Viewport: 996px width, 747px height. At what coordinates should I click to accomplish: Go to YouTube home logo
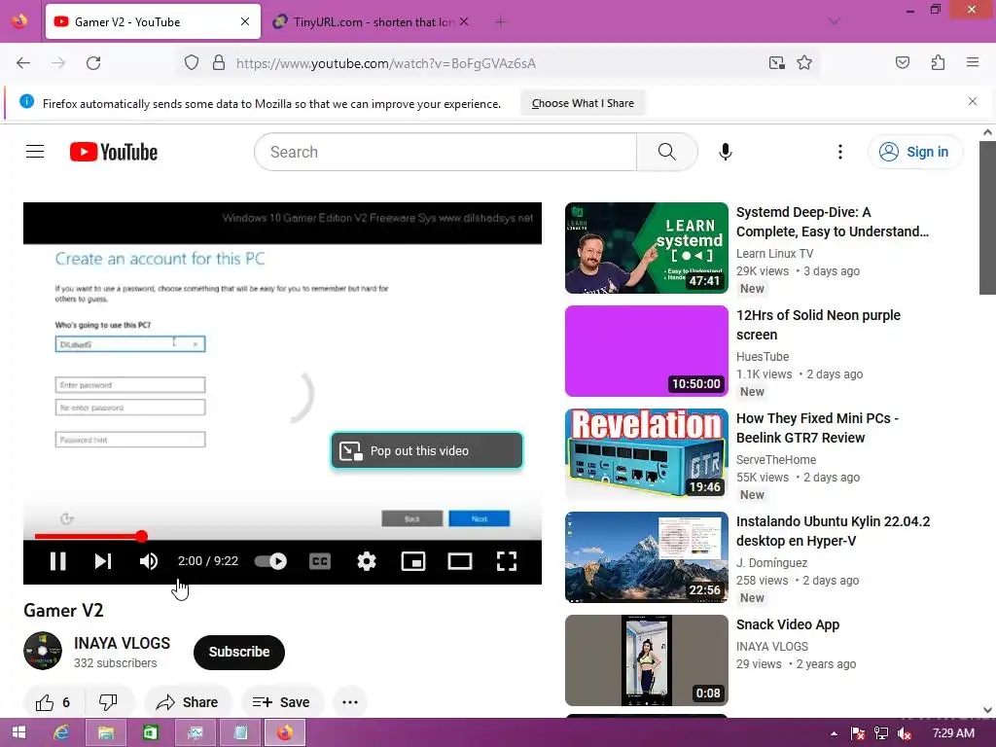(114, 152)
